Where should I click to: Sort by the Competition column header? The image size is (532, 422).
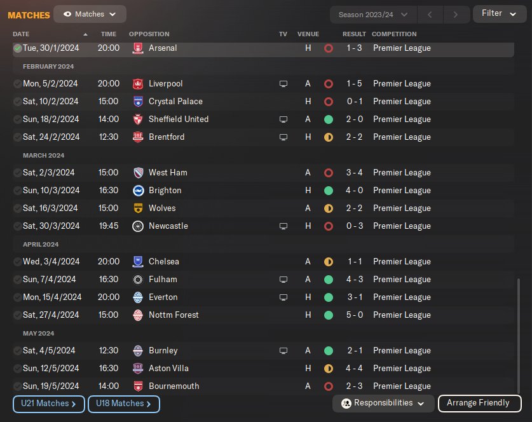click(x=394, y=34)
